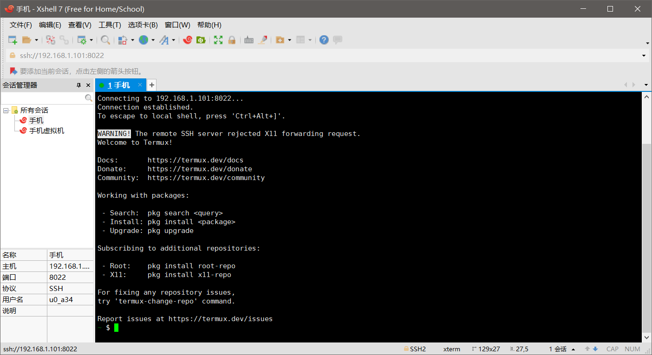Click the speech bubble feedback icon
This screenshot has height=355, width=652.
point(338,40)
